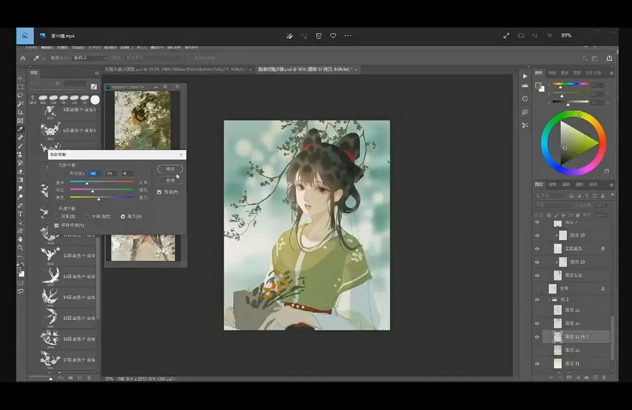Switch to the 历史记录 history panel tab

(x=594, y=73)
